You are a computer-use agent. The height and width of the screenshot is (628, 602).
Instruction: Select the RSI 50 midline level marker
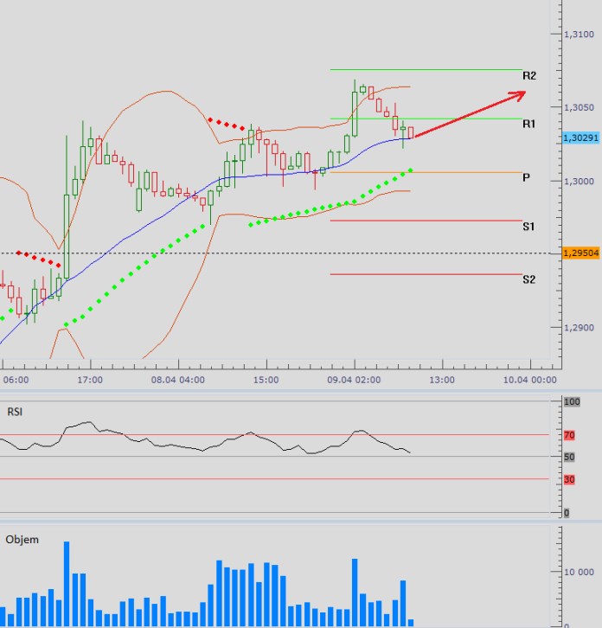pos(567,457)
